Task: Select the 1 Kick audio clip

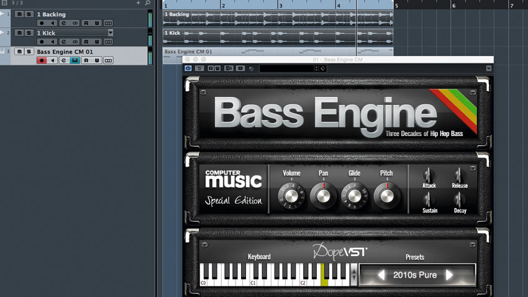Action: [278, 37]
